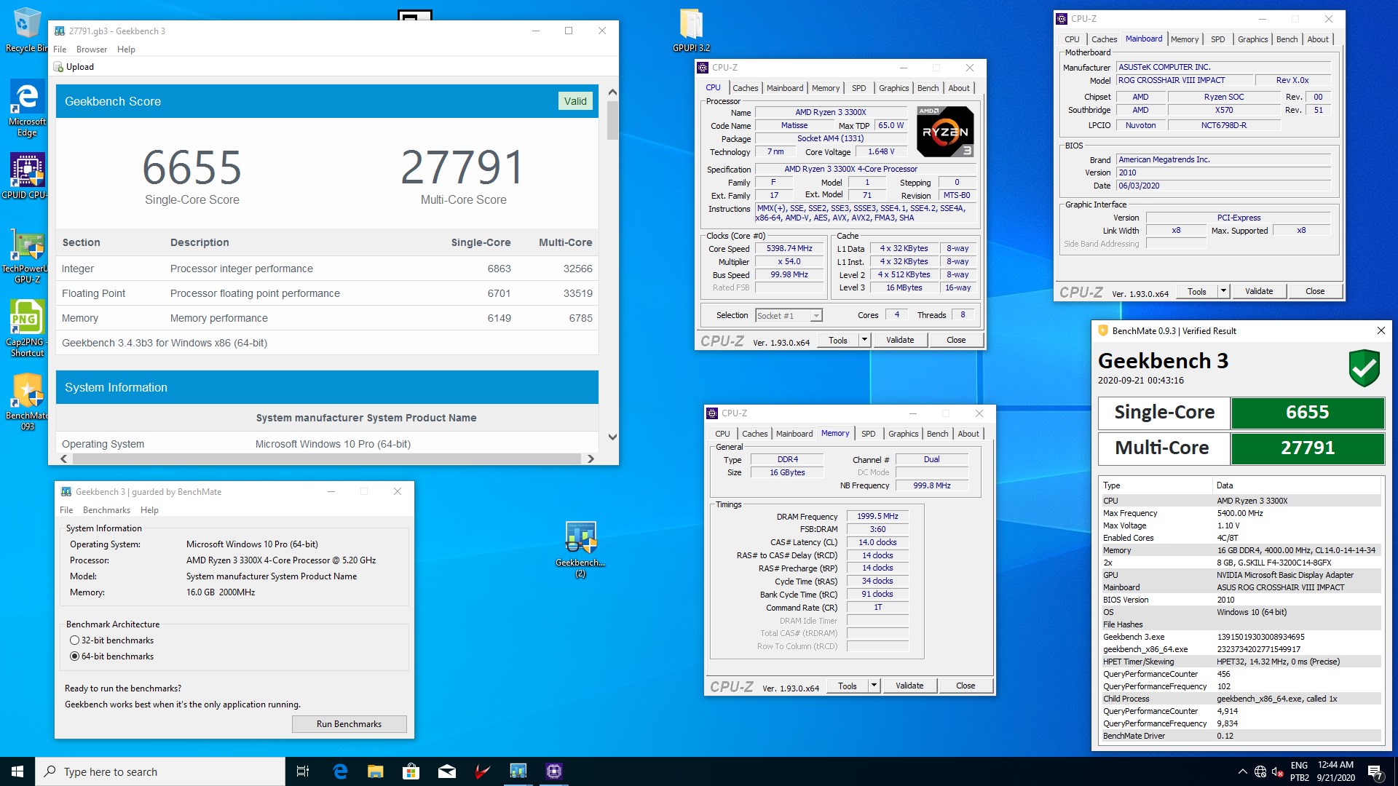Click the volume tray icon
This screenshot has width=1398, height=786.
(1277, 771)
